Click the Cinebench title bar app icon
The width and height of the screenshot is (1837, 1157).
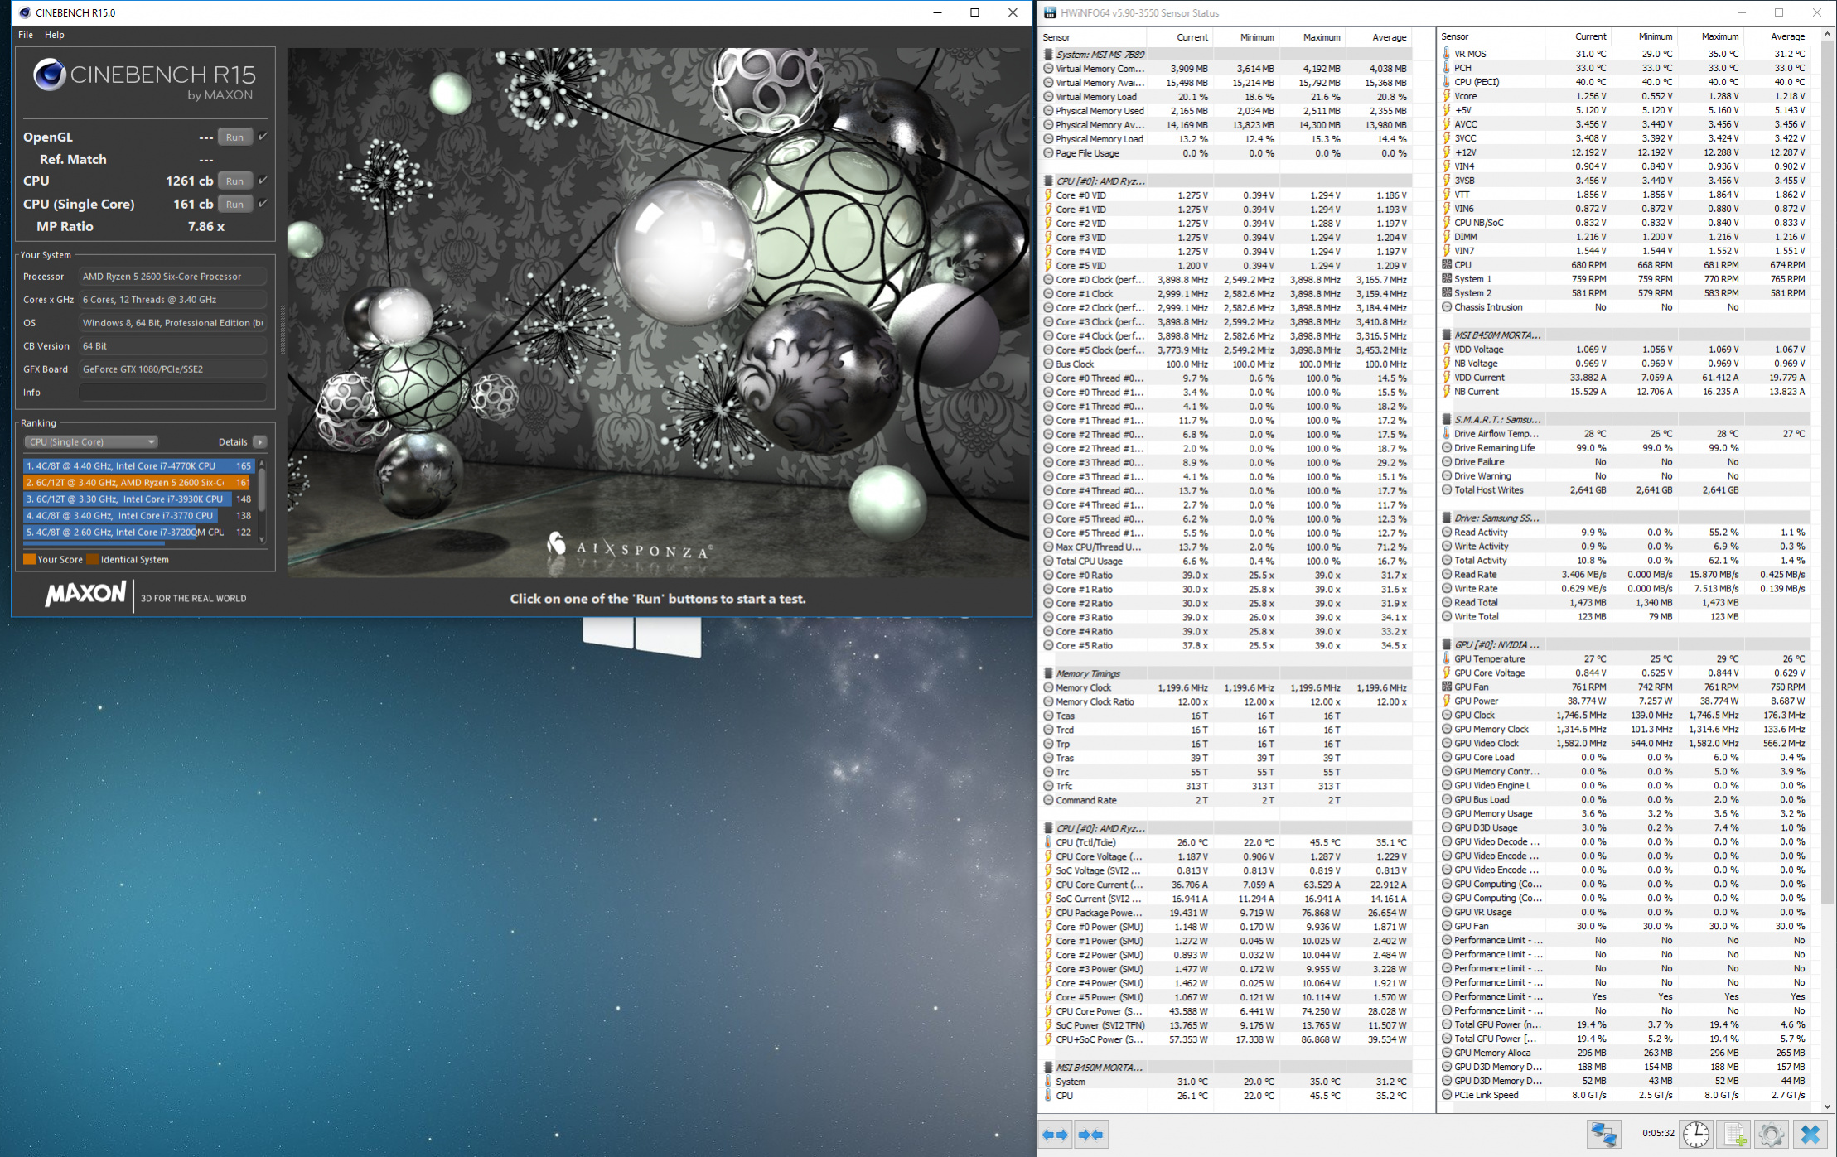24,12
